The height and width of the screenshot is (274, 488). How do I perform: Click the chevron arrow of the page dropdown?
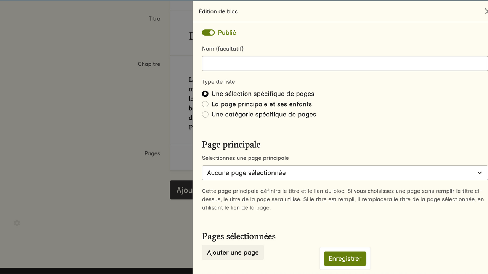[x=480, y=173]
